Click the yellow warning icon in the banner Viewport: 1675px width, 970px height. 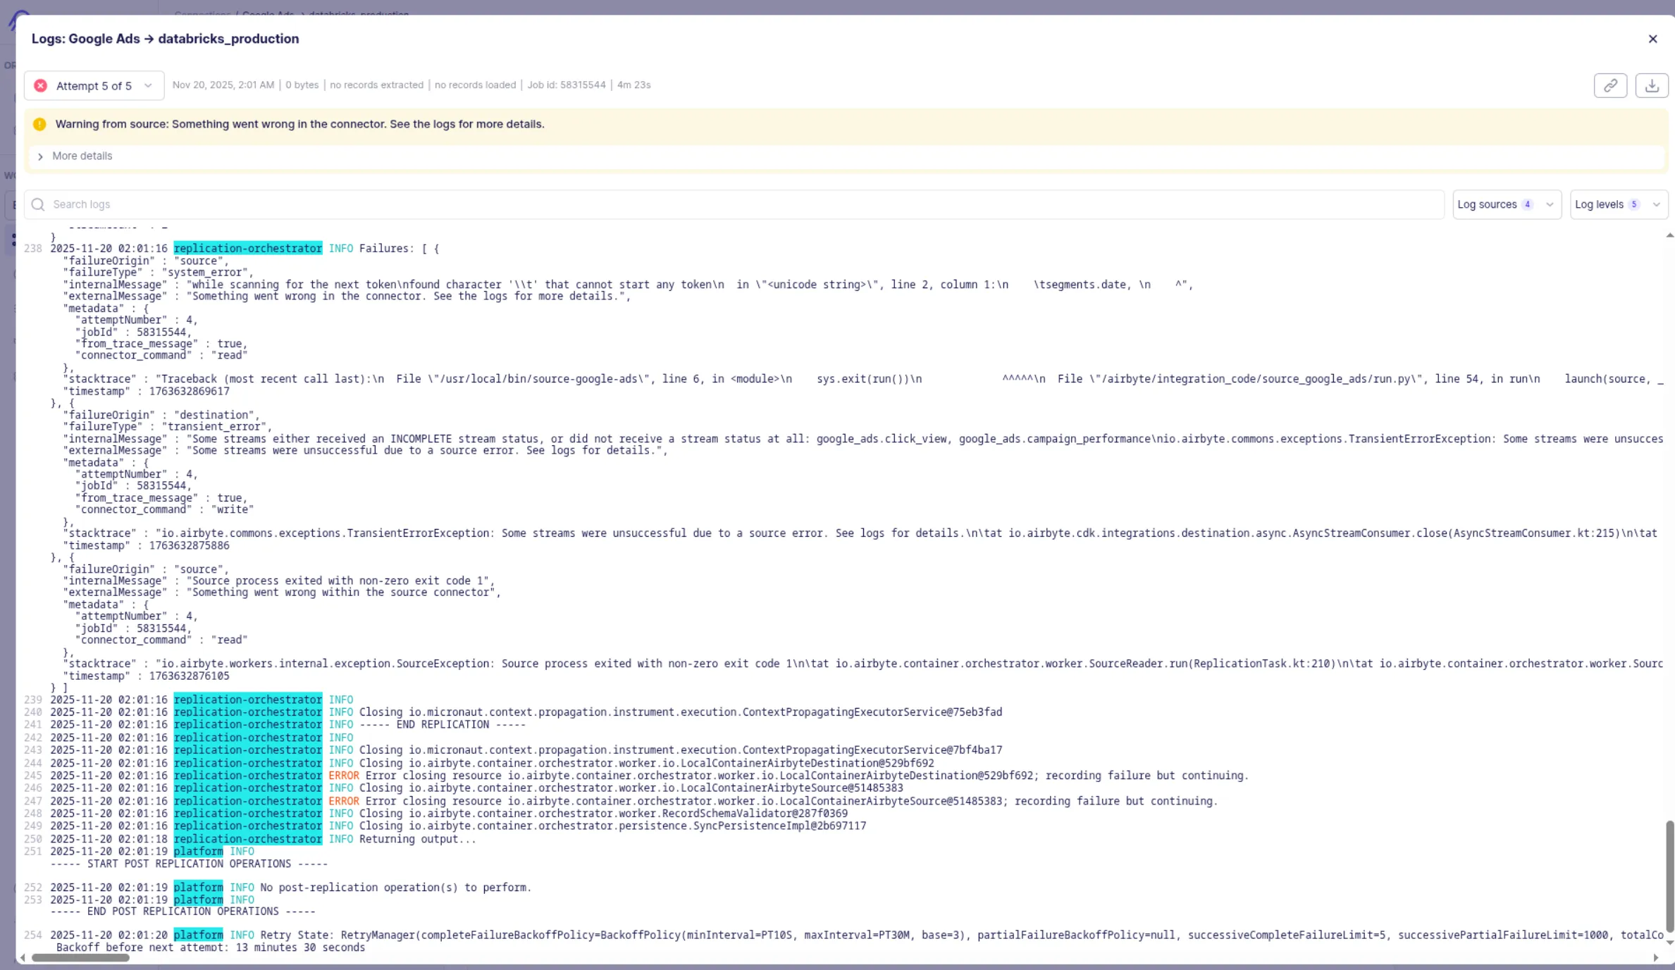coord(40,124)
